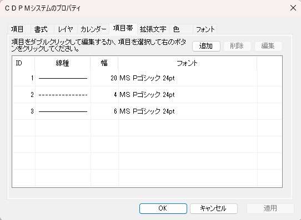Click the フォント column header in list
This screenshot has height=220, width=301.
(187, 63)
